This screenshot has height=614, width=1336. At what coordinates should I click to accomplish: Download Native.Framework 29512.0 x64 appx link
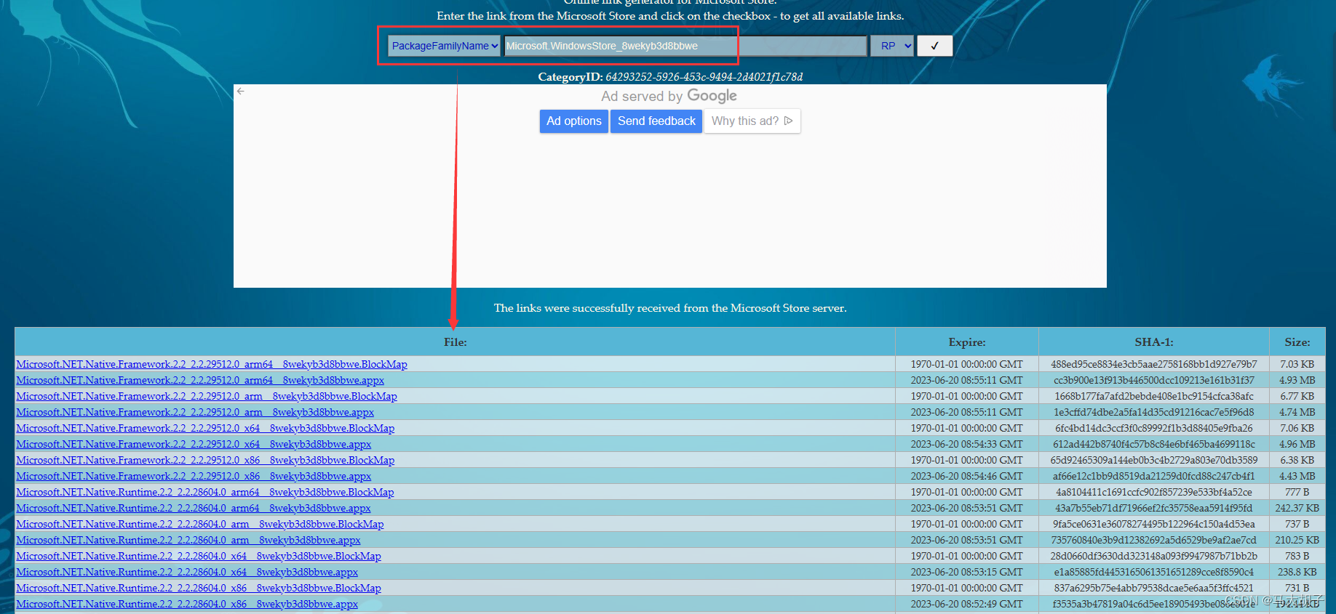194,444
